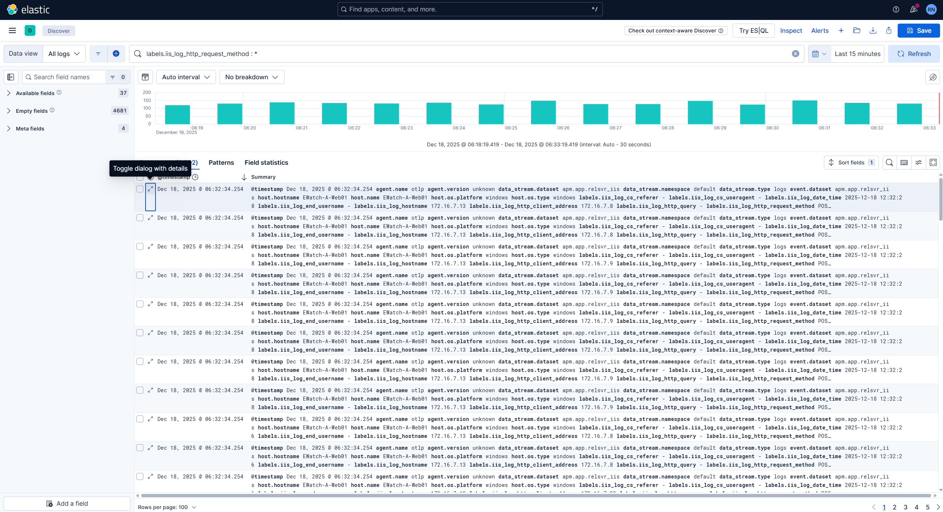Open the main navigation hamburger menu
Image resolution: width=943 pixels, height=512 pixels.
(x=12, y=30)
